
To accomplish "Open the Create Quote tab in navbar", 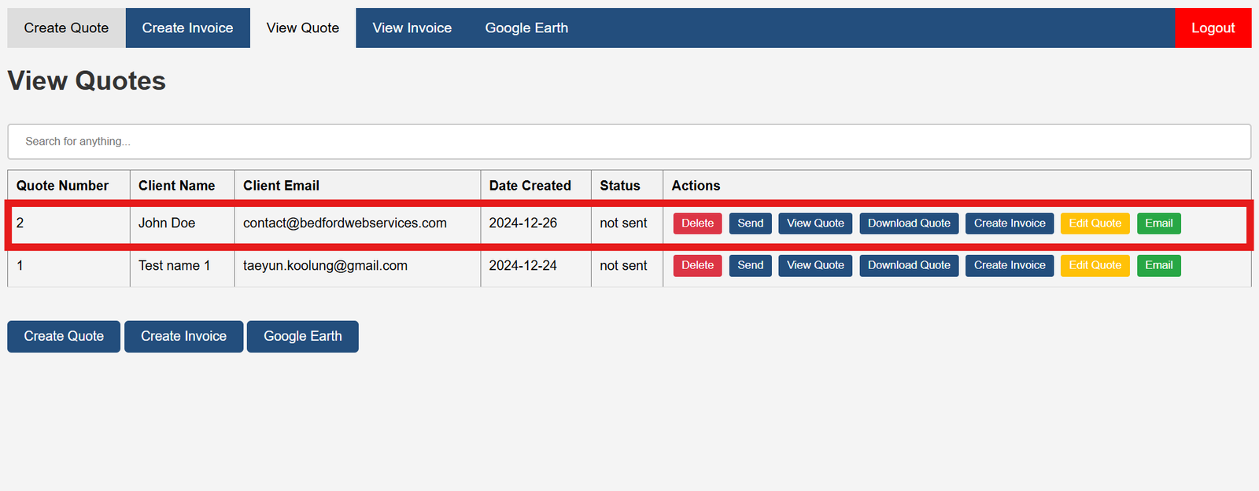I will point(66,28).
